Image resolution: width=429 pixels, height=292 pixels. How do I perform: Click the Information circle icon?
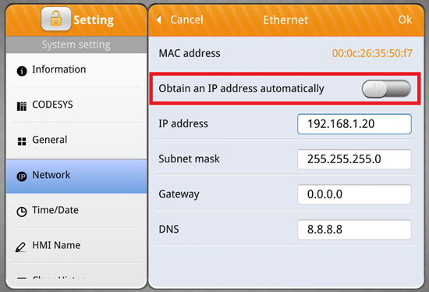[x=22, y=71]
